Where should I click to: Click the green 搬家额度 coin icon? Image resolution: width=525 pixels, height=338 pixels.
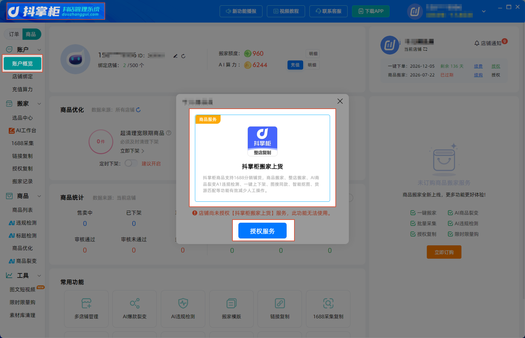[248, 54]
